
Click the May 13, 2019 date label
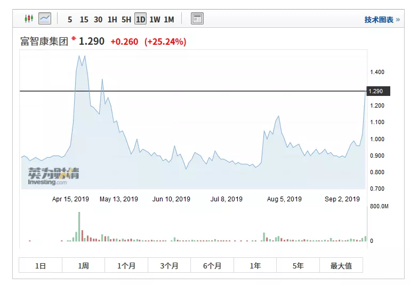point(119,199)
